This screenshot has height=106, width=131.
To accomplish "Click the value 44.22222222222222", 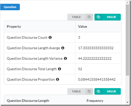I will click(95, 58).
